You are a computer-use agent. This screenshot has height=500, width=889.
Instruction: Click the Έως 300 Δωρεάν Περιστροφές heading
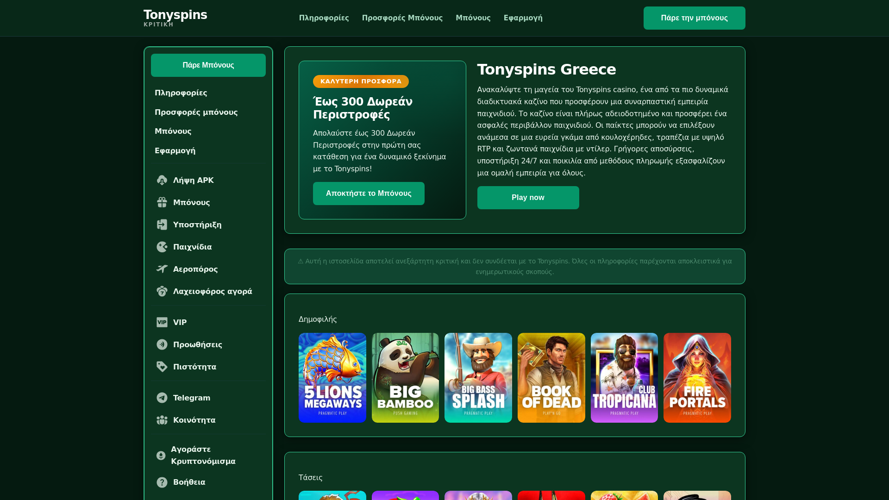click(363, 108)
